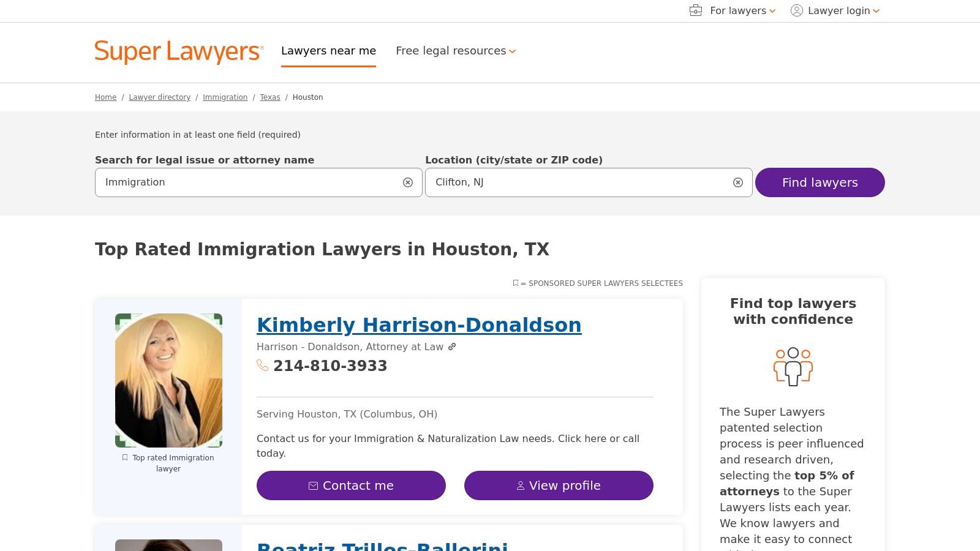Click the phone icon beside 214-810-3933
The height and width of the screenshot is (551, 980).
pyautogui.click(x=263, y=365)
